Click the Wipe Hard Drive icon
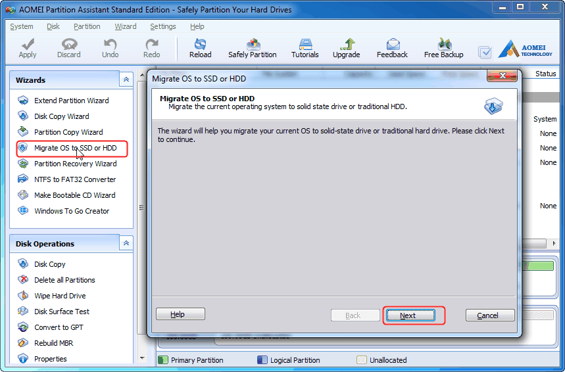565x372 pixels. [x=23, y=295]
